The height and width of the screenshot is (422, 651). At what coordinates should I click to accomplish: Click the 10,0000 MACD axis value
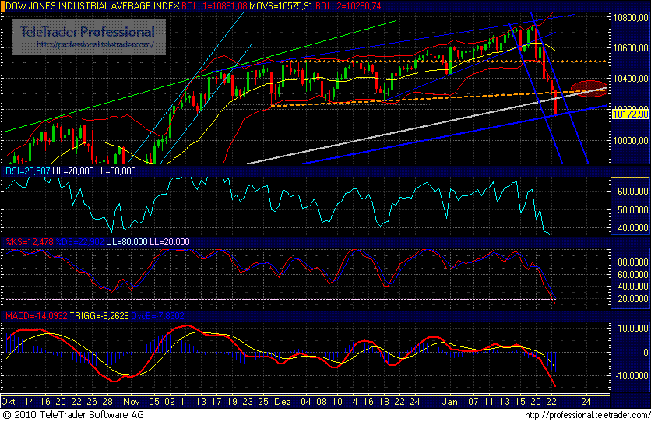(x=633, y=329)
